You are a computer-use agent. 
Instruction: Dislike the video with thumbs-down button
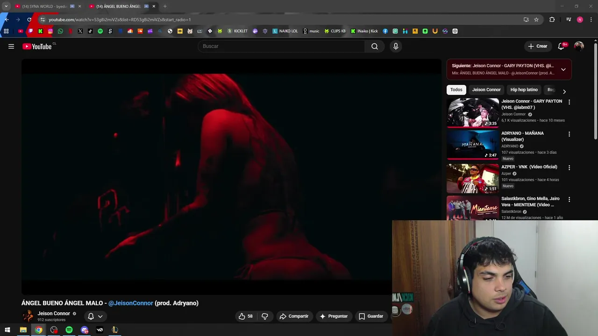click(265, 316)
